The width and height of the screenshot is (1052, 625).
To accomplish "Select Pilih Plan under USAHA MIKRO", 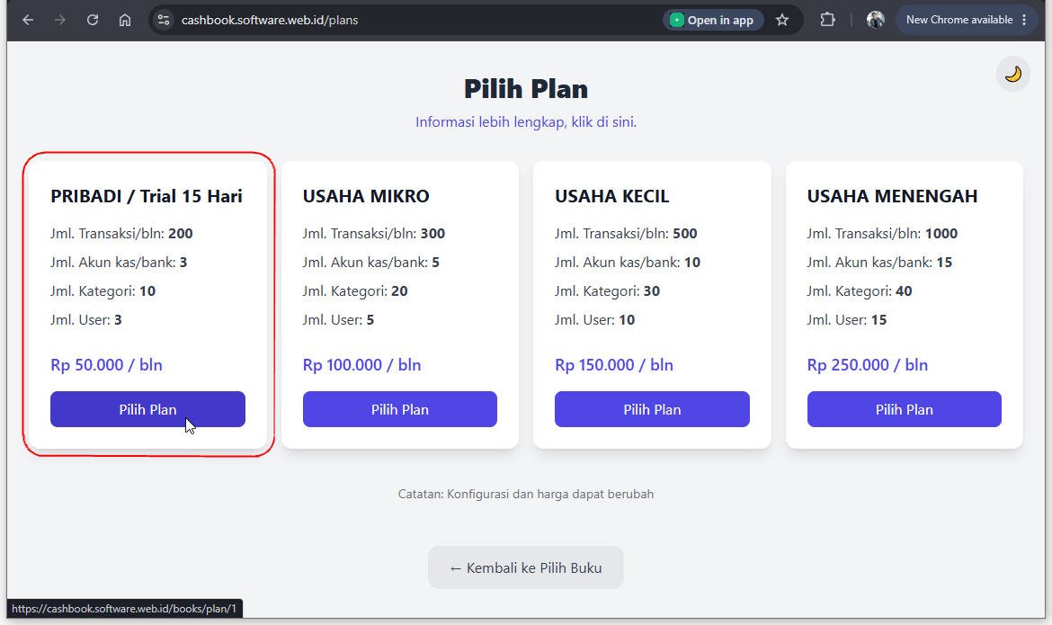I will click(x=400, y=409).
